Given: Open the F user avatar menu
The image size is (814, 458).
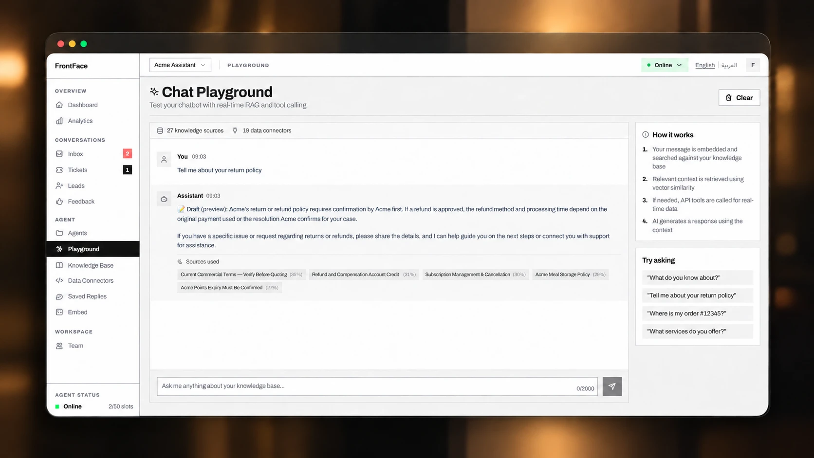Looking at the screenshot, I should (753, 65).
